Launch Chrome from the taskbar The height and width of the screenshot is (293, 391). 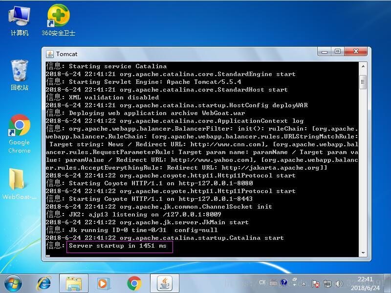click(x=134, y=284)
